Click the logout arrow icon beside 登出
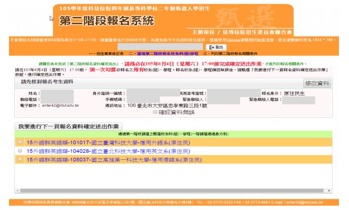The width and height of the screenshot is (349, 210). [x=211, y=47]
